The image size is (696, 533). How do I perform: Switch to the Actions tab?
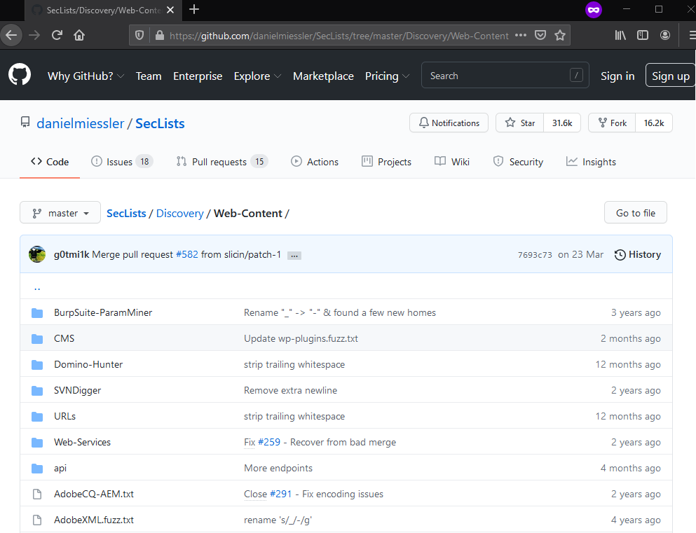pos(315,162)
